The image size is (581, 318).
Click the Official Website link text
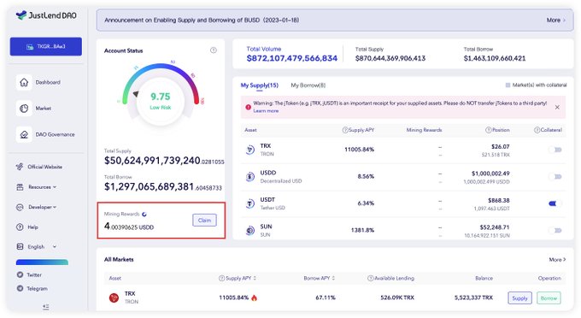pyautogui.click(x=44, y=167)
